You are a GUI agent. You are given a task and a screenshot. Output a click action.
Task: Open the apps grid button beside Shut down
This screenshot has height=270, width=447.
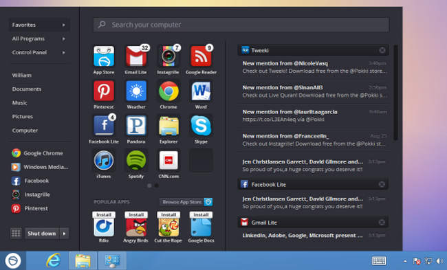(x=16, y=234)
